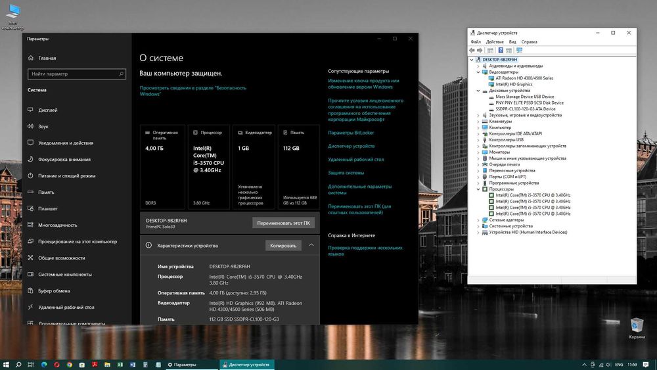
Task: Click the Найти параметр search field
Action: [77, 74]
